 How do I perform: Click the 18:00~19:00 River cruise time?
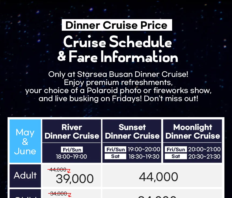coord(71,157)
